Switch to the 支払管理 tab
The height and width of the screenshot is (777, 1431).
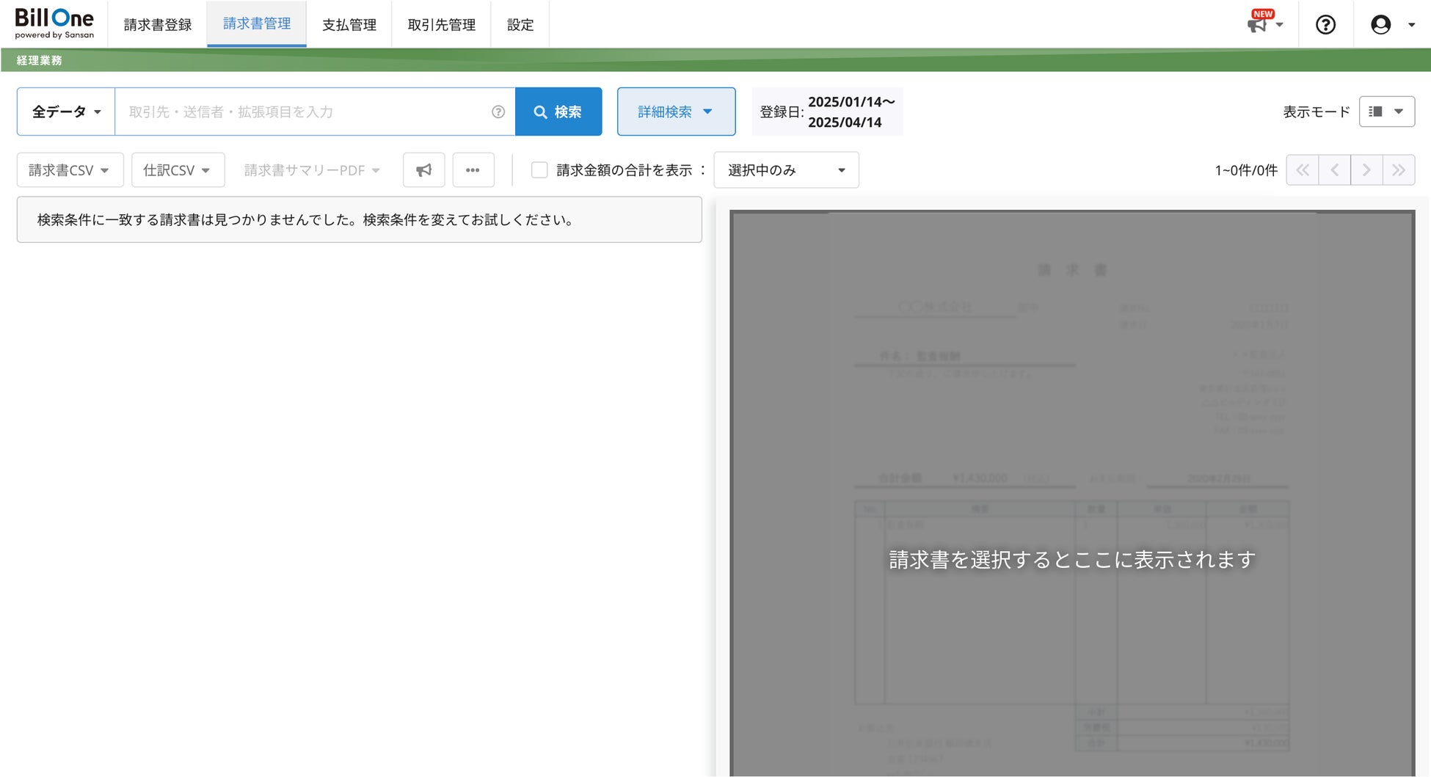click(x=349, y=25)
